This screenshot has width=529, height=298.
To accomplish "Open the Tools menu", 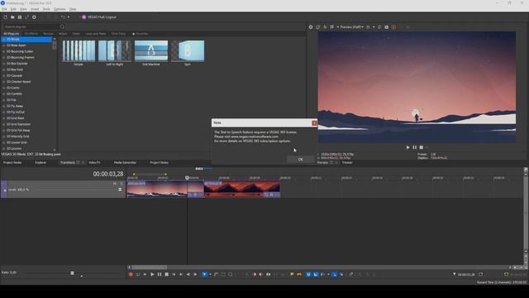I will [46, 9].
